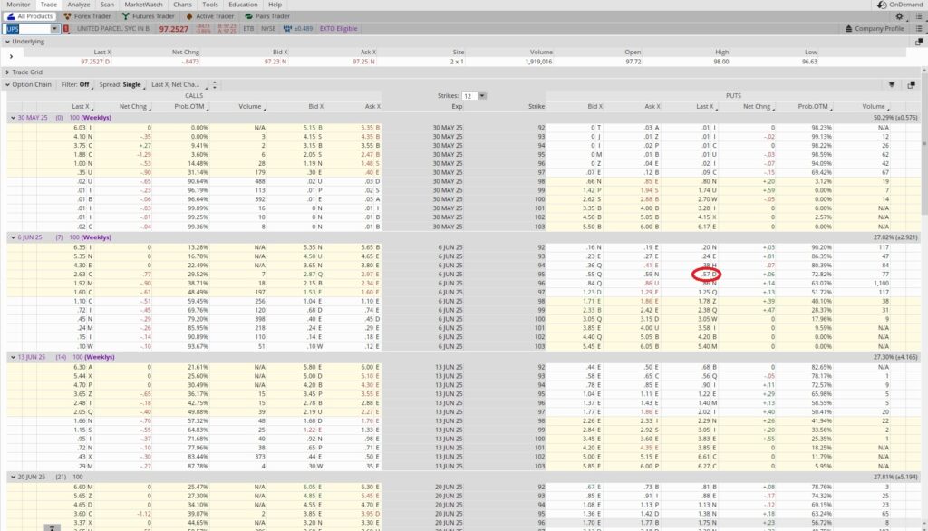Select the Forex Trader sub-tab
Image resolution: width=928 pixels, height=531 pixels.
pyautogui.click(x=88, y=16)
